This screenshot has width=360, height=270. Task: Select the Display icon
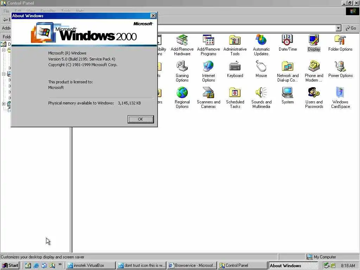point(314,43)
